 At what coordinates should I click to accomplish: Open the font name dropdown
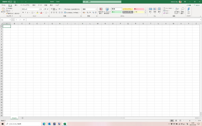pos(39,9)
